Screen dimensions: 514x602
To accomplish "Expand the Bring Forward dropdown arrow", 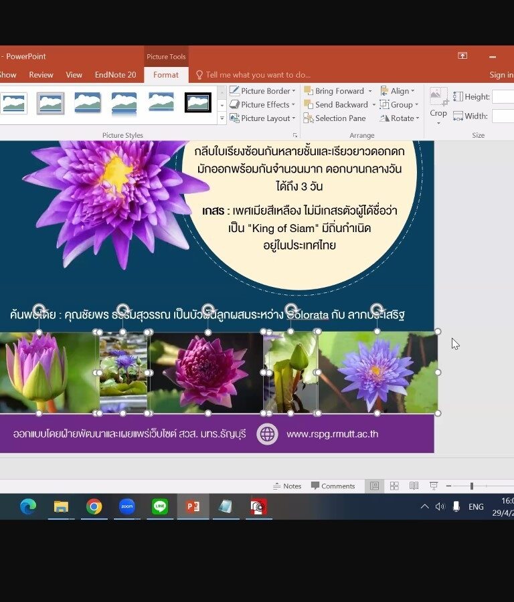I will [370, 91].
